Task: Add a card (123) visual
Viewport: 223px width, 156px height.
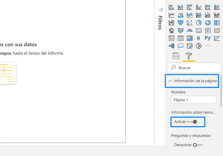Action: point(199,30)
